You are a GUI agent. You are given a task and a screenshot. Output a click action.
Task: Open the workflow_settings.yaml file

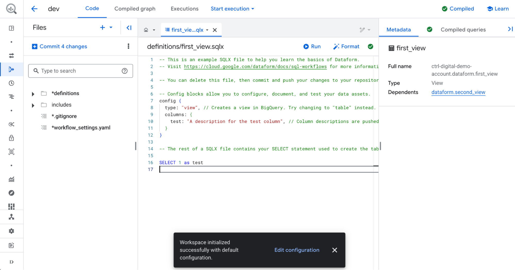click(81, 128)
